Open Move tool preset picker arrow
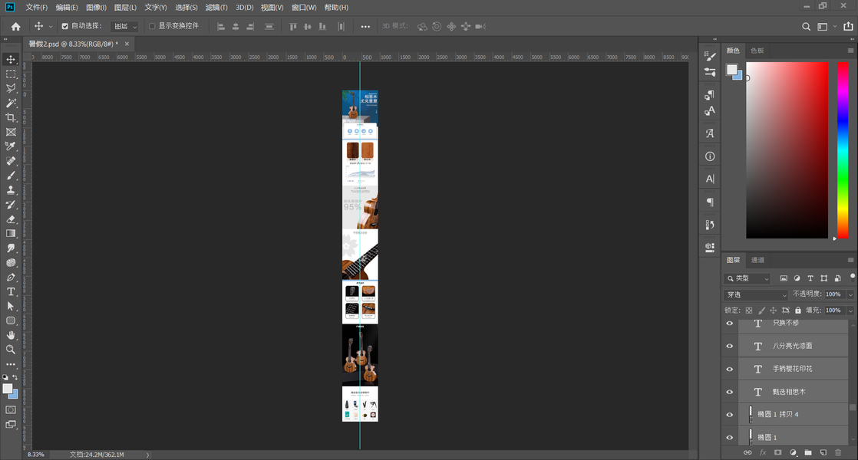The width and height of the screenshot is (858, 460). coord(51,26)
